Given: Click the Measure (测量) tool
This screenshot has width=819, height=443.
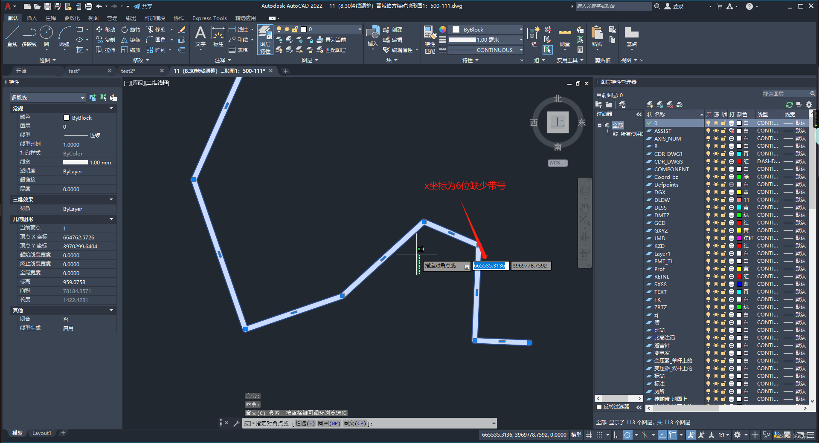Looking at the screenshot, I should [x=564, y=37].
